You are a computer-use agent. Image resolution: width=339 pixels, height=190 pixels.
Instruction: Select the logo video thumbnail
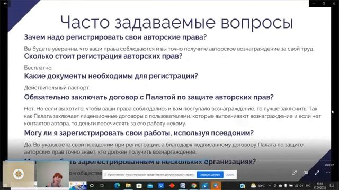click(19, 174)
